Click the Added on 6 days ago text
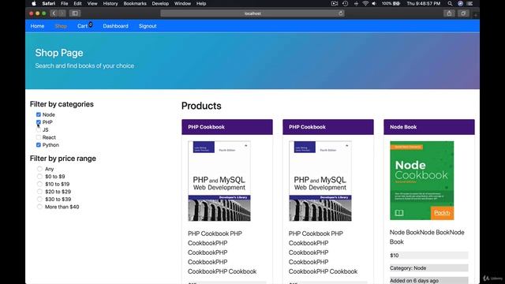 414,281
